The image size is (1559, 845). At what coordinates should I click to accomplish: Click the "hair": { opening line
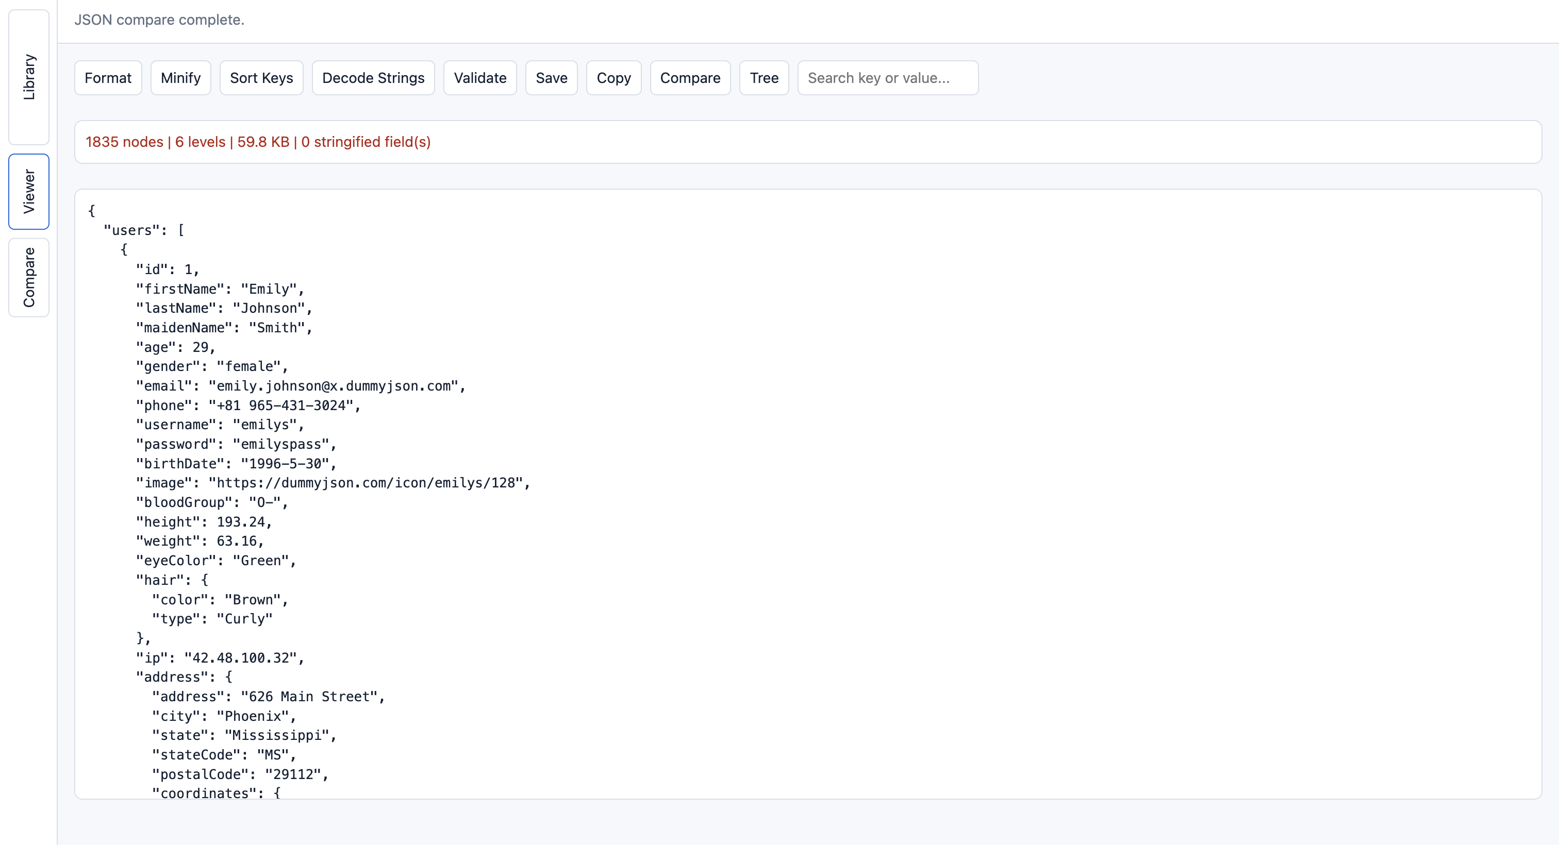coord(172,580)
